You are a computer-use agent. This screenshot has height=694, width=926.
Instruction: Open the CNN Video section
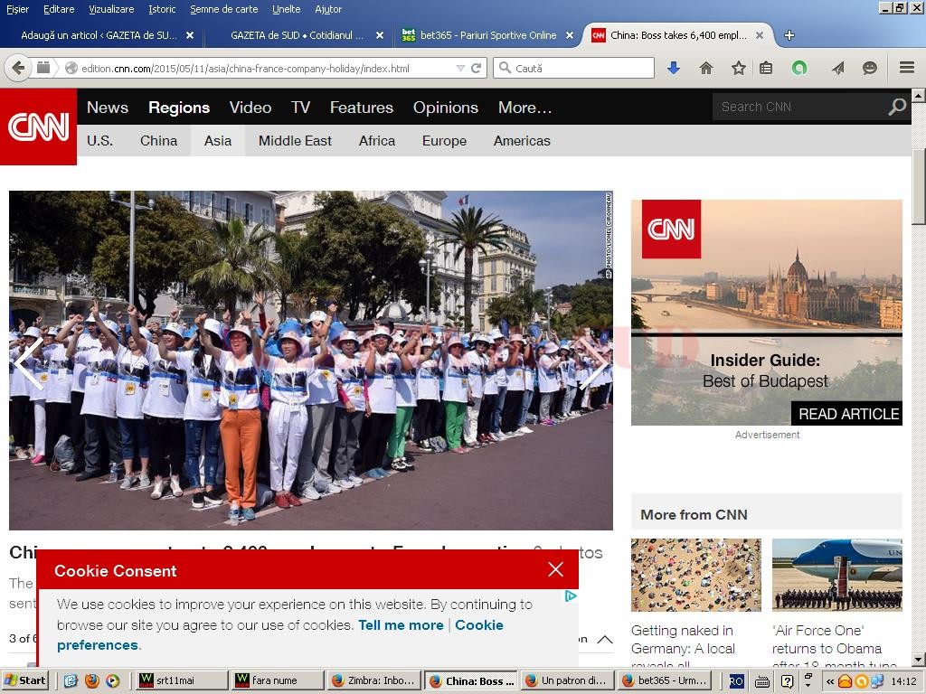click(x=250, y=108)
